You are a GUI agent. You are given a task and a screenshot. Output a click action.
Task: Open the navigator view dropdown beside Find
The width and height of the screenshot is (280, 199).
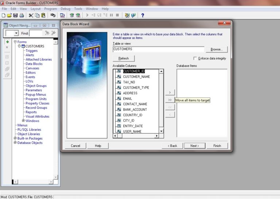(16, 33)
